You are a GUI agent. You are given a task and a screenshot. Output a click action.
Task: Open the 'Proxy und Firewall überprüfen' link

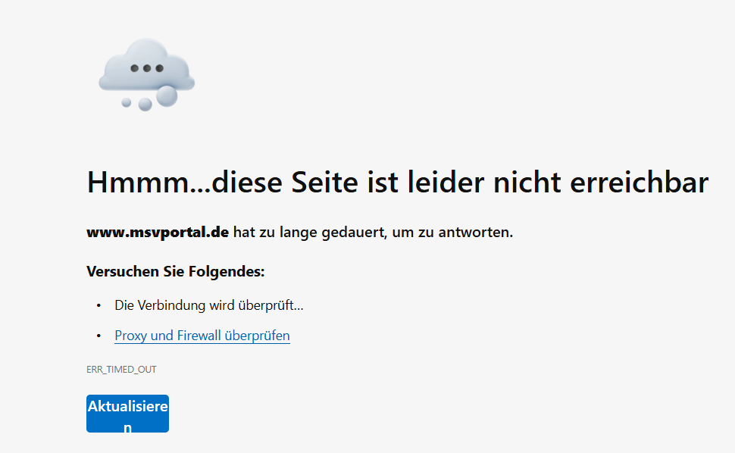click(202, 336)
